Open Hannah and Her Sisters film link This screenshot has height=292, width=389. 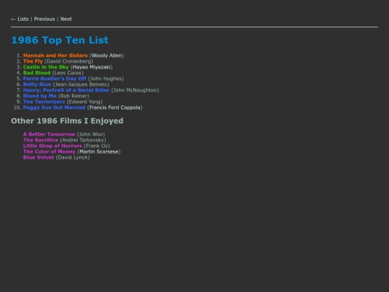pos(55,56)
